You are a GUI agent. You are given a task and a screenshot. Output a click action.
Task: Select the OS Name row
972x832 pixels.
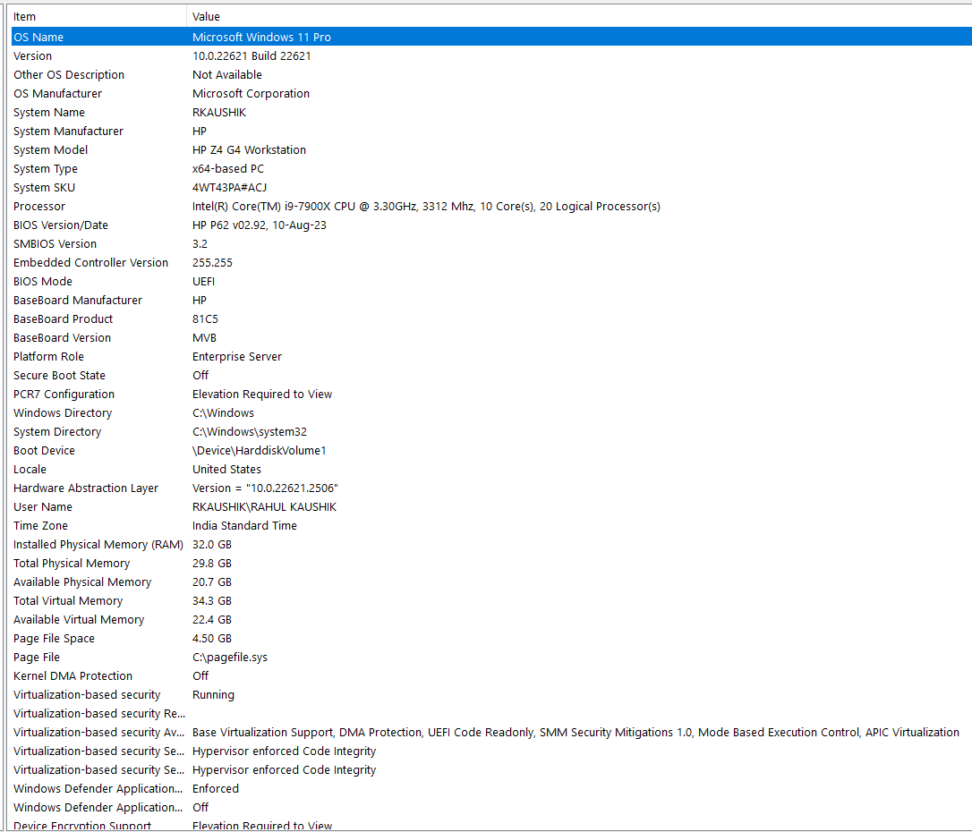point(90,37)
